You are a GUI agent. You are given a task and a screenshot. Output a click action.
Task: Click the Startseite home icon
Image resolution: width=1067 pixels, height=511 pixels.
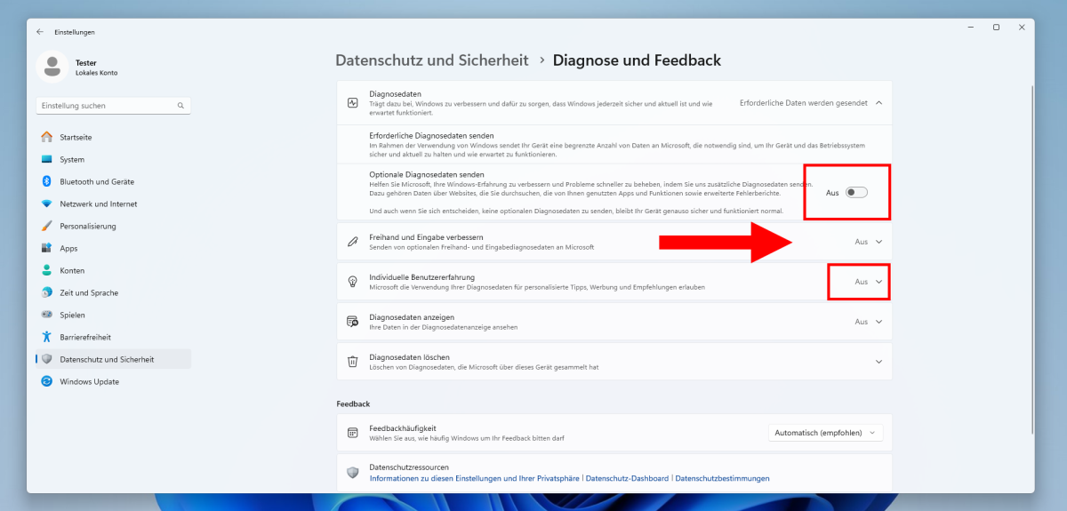click(x=47, y=138)
